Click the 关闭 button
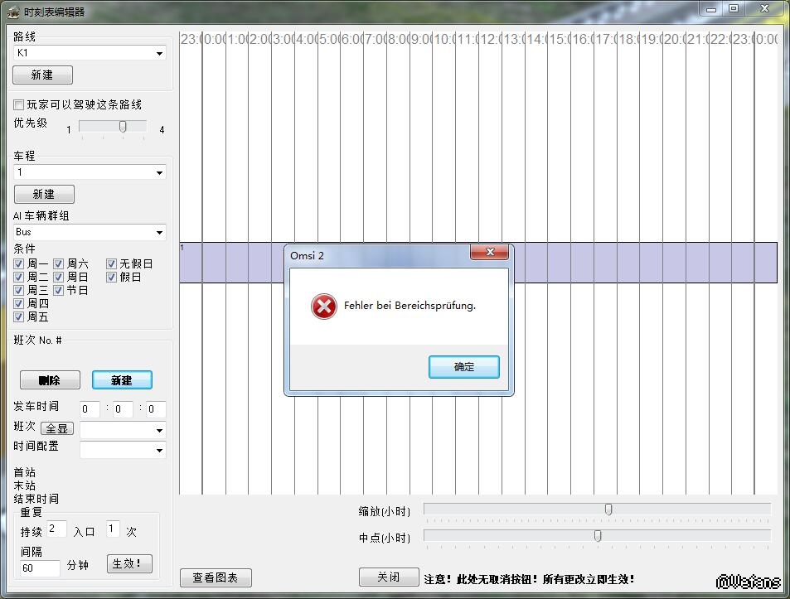 click(389, 577)
